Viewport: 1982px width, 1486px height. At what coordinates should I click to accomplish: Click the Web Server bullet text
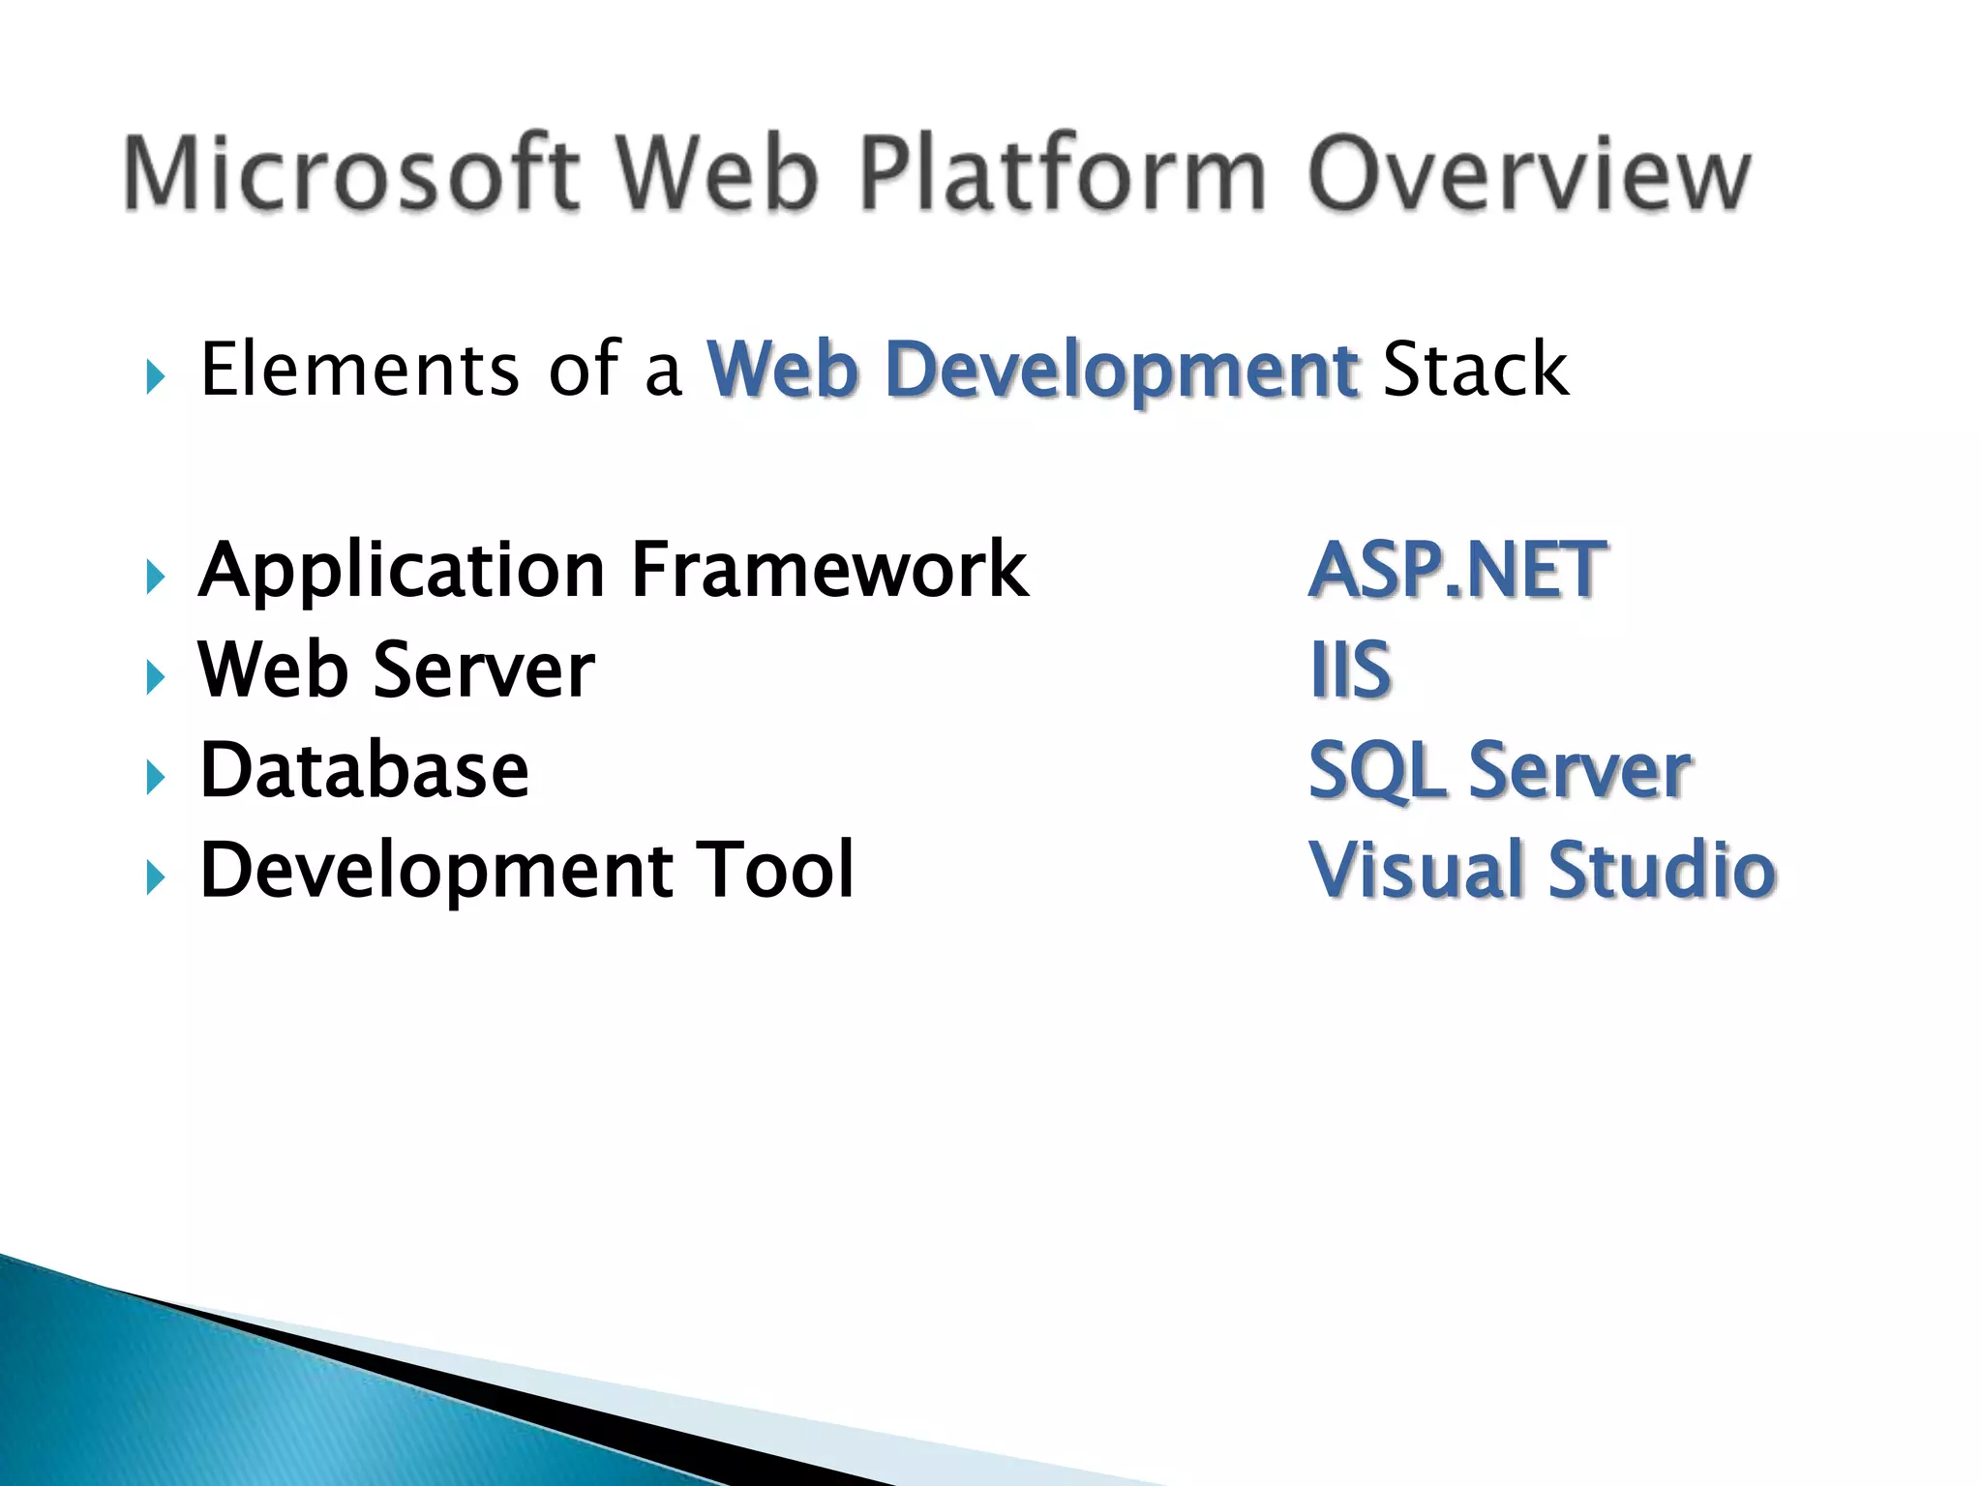(396, 670)
